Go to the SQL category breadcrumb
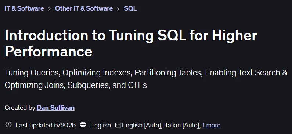The height and width of the screenshot is (134, 292). [130, 8]
